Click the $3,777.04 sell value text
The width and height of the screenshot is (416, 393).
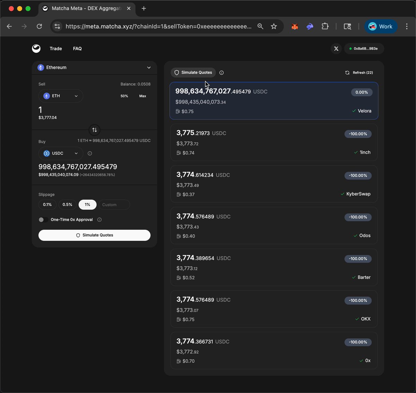click(x=47, y=117)
